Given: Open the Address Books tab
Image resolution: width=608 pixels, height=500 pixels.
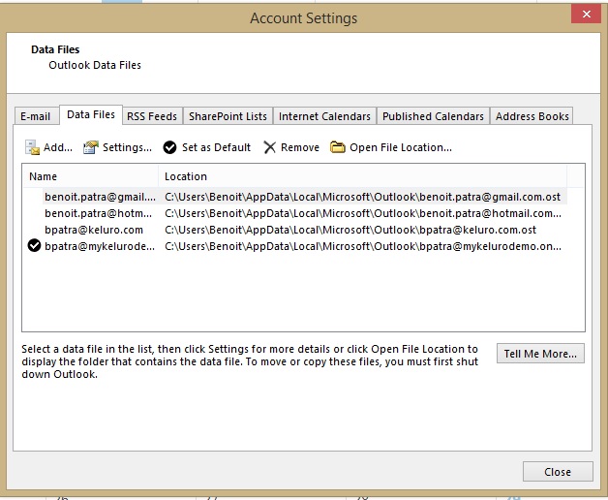Looking at the screenshot, I should point(532,116).
